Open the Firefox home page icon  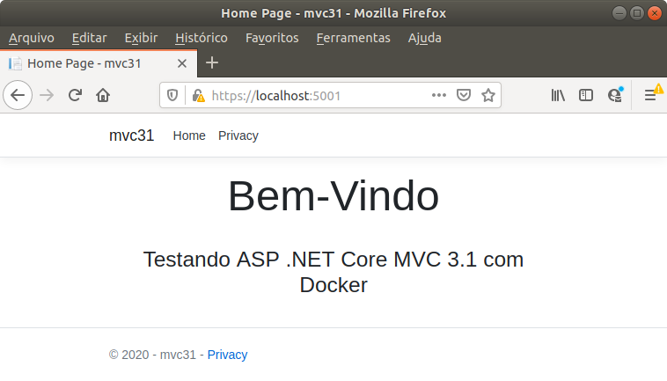pyautogui.click(x=103, y=95)
